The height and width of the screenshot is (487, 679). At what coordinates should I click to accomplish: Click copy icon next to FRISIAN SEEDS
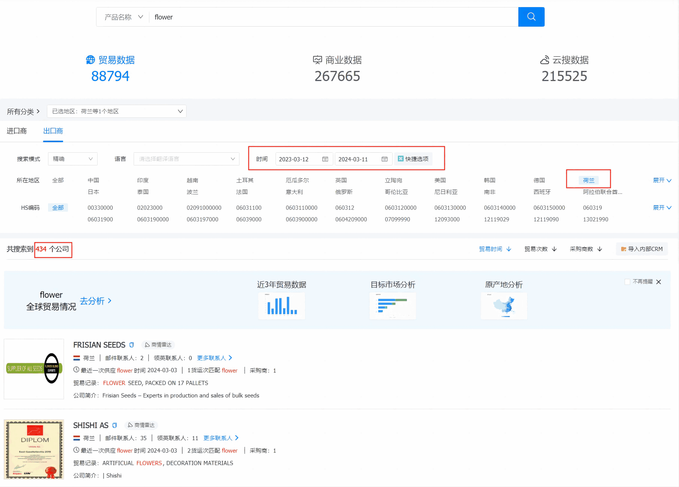(x=131, y=345)
